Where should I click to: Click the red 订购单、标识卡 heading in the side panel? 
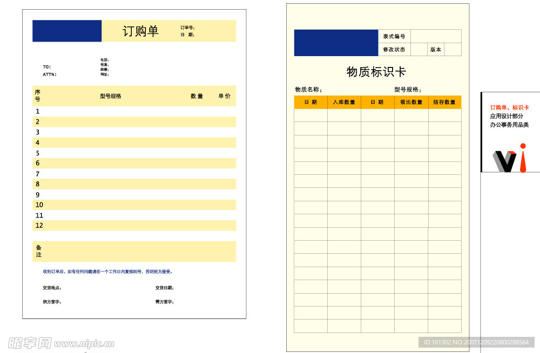509,107
